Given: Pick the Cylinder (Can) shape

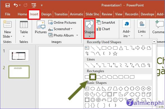Looking at the screenshot, I should tap(143, 94).
